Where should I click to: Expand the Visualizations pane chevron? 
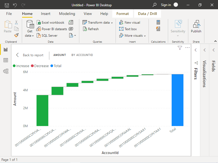click(205, 50)
